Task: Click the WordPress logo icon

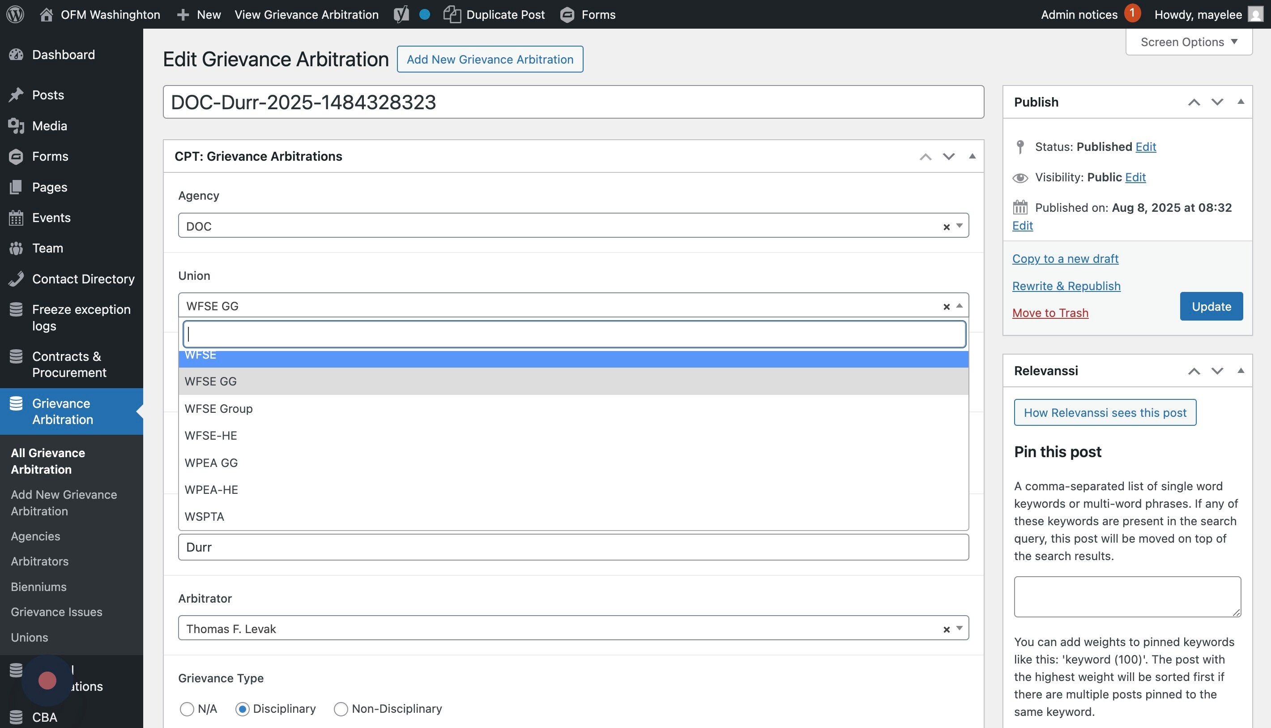Action: [x=15, y=14]
